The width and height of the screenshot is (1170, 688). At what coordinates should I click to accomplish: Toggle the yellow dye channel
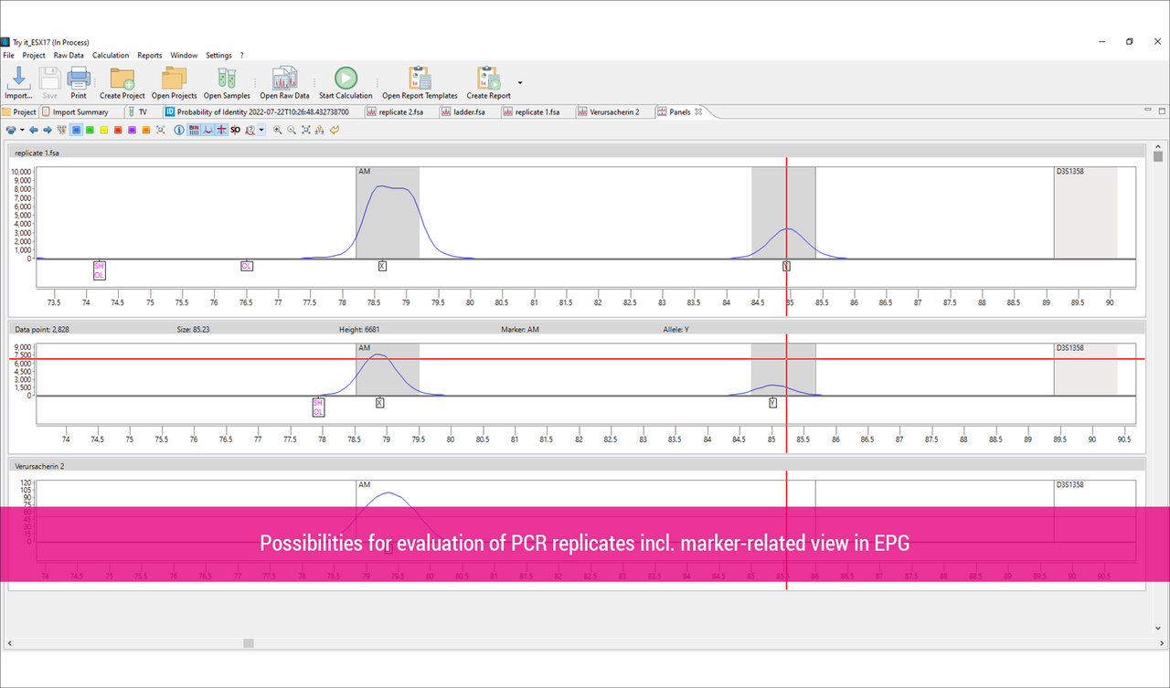pyautogui.click(x=103, y=130)
